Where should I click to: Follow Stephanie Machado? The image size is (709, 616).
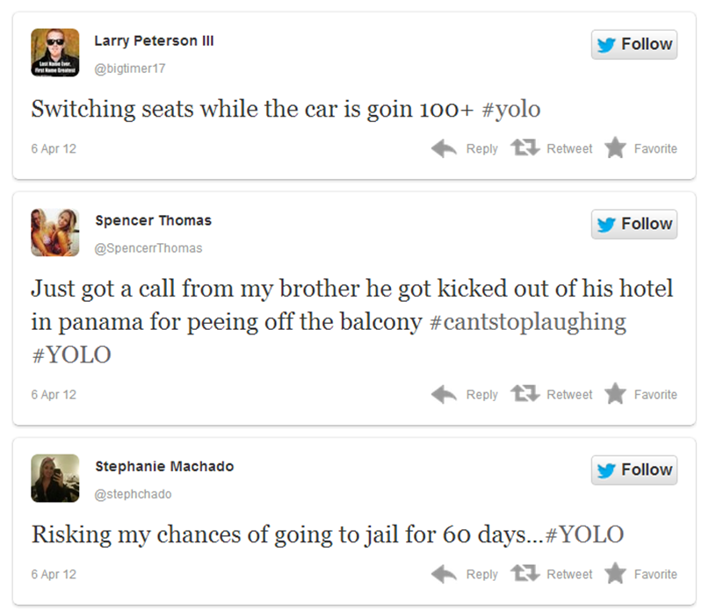click(633, 470)
